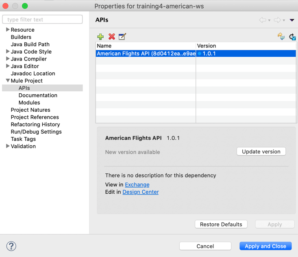Select American Flights API row name
Viewport: 298px width, 257px height.
tap(146, 54)
